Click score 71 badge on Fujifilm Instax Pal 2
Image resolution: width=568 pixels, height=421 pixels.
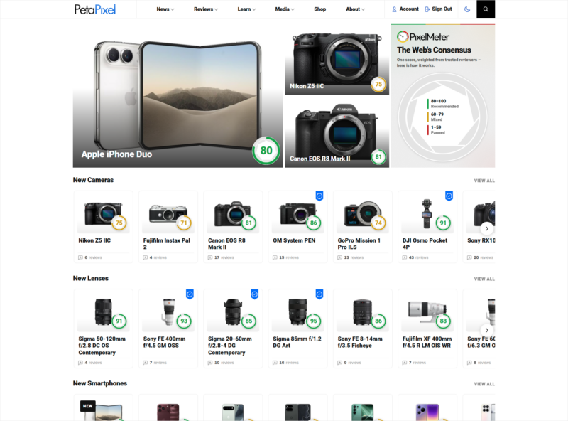(x=184, y=223)
